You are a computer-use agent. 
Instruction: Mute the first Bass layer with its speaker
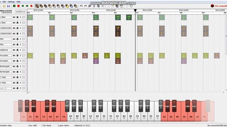(14, 17)
